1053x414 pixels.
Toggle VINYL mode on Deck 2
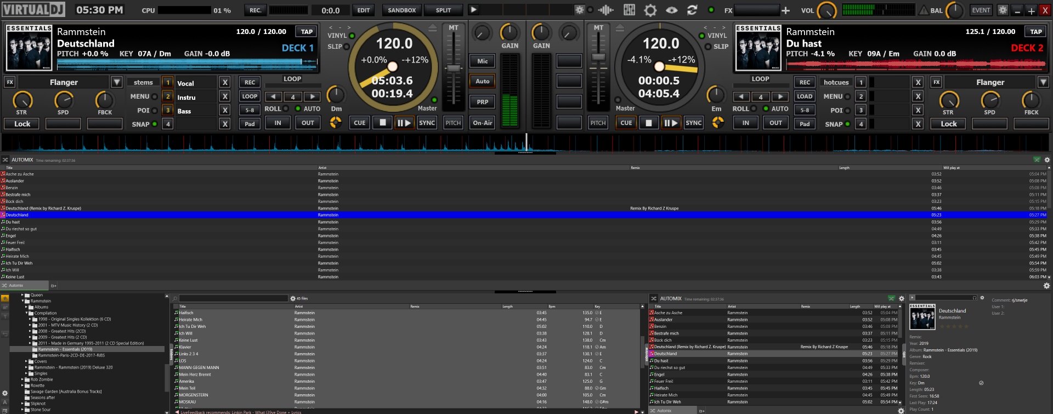pyautogui.click(x=701, y=36)
